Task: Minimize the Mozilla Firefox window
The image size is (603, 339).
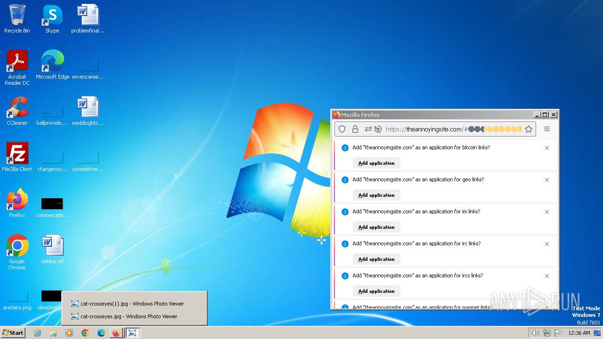Action: pos(537,114)
